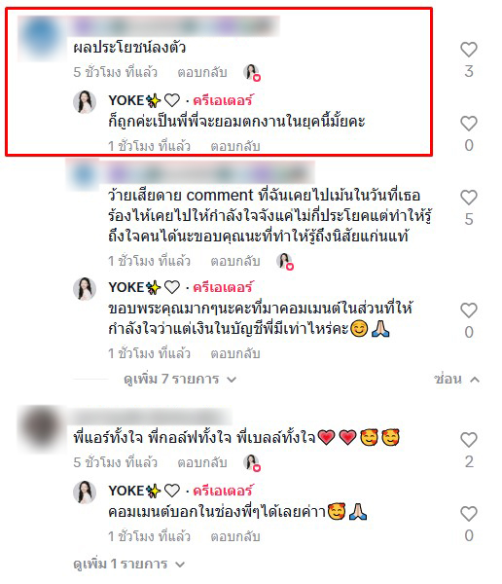Reply to the comment "ผลประโยชน์ลงตัว" via ตอบกลับ

coord(202,72)
